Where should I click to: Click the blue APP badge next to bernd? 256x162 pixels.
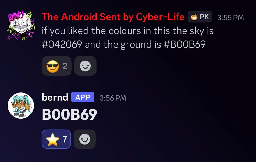pos(83,97)
